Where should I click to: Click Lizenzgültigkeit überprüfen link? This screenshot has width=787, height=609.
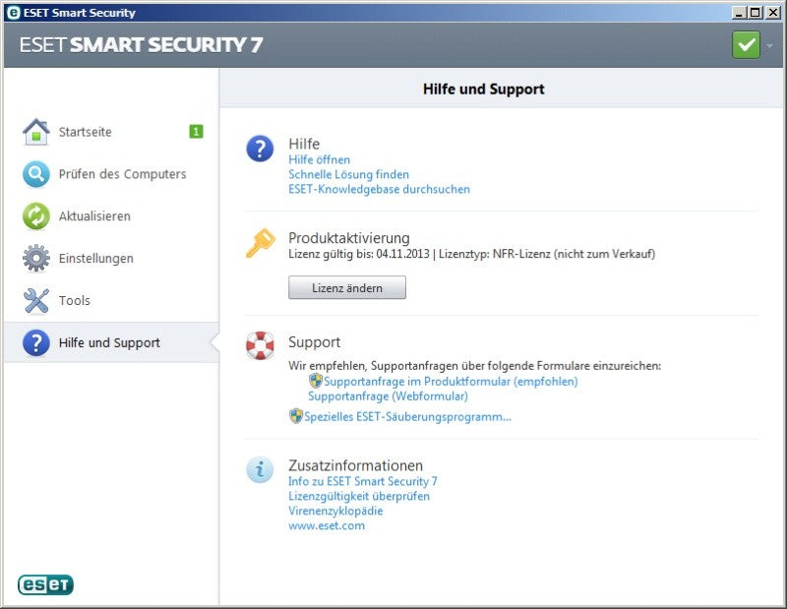(x=359, y=496)
